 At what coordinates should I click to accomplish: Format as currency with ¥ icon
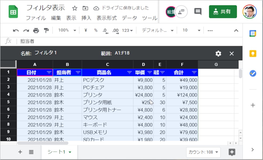coord(86,30)
